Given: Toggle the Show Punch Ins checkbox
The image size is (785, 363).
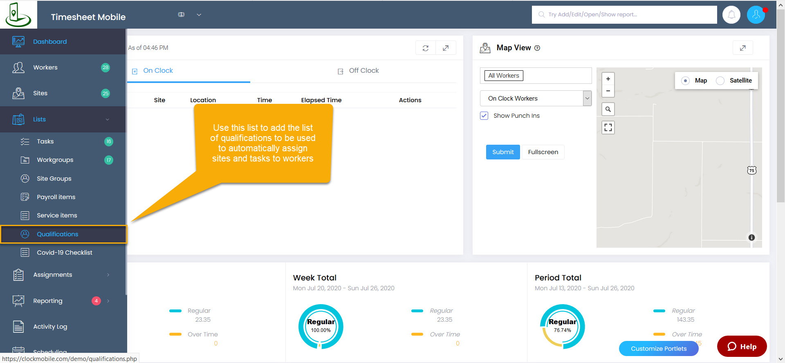Looking at the screenshot, I should click(484, 116).
